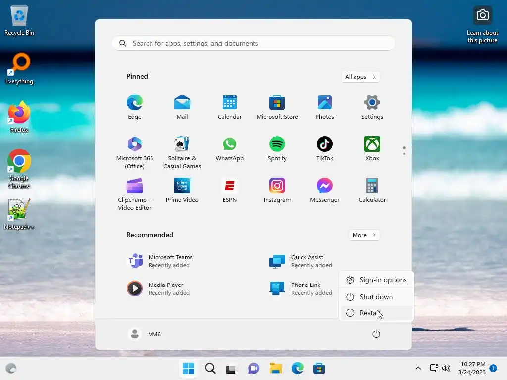
Task: Expand More recommended items
Action: pos(364,235)
